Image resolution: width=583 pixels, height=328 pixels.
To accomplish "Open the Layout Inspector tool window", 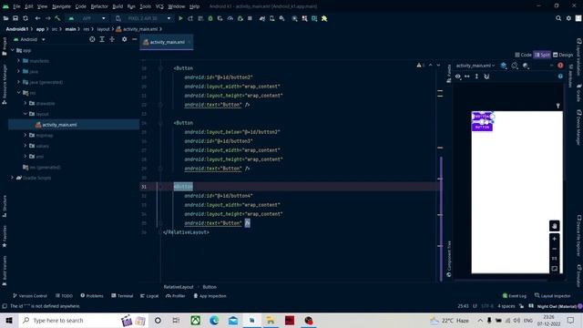I will [553, 296].
